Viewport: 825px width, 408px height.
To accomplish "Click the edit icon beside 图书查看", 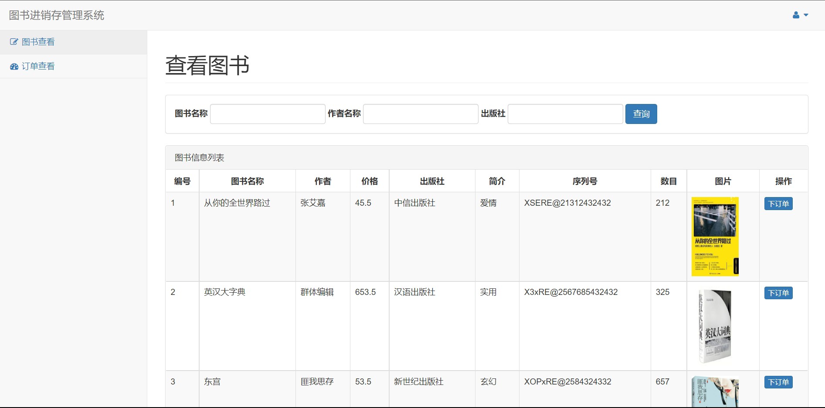I will click(x=14, y=42).
